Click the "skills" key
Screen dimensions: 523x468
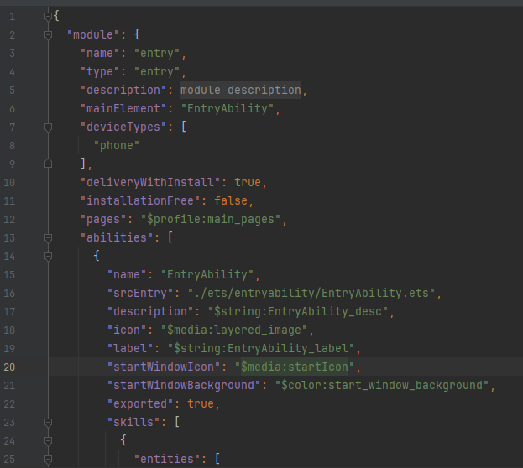[x=133, y=423]
